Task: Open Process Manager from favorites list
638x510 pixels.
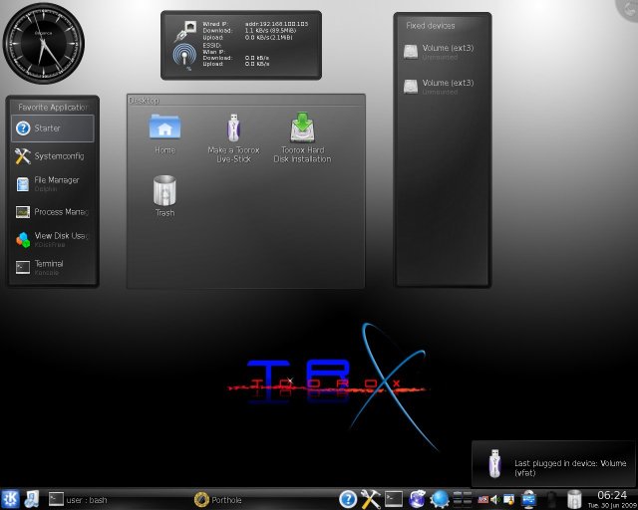Action: [x=53, y=212]
